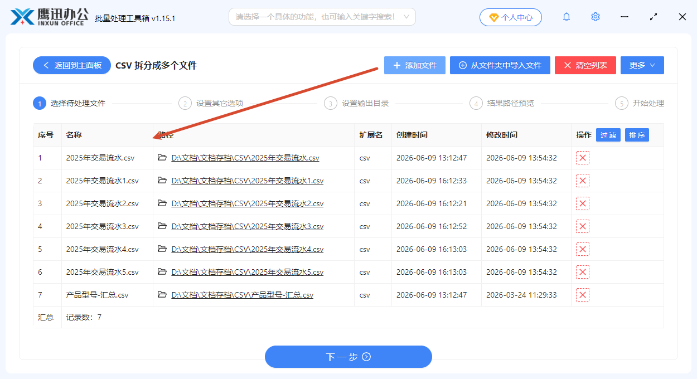The image size is (697, 379).
Task: Click the 过滤 filter button
Action: tap(608, 135)
